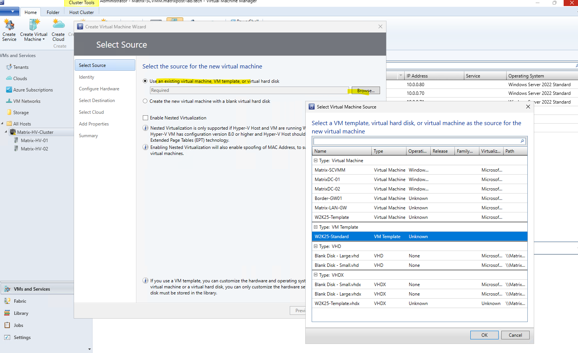Sort by the Type column header
Viewport: 578px width, 353px height.
389,151
